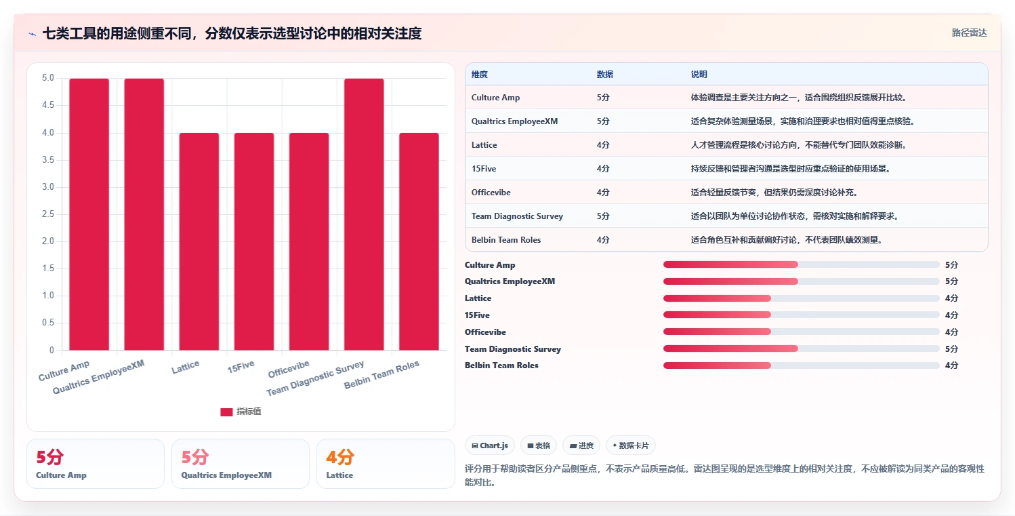Viewport: 1015px width, 516px height.
Task: Click the description starting 适合复杂体验测量场景
Action: (x=803, y=121)
